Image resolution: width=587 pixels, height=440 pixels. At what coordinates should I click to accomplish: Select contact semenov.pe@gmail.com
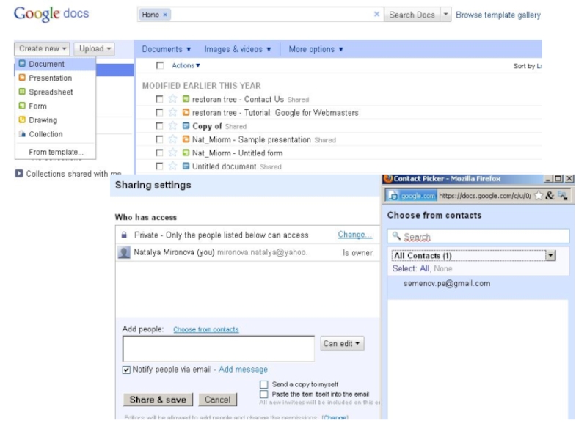point(447,283)
